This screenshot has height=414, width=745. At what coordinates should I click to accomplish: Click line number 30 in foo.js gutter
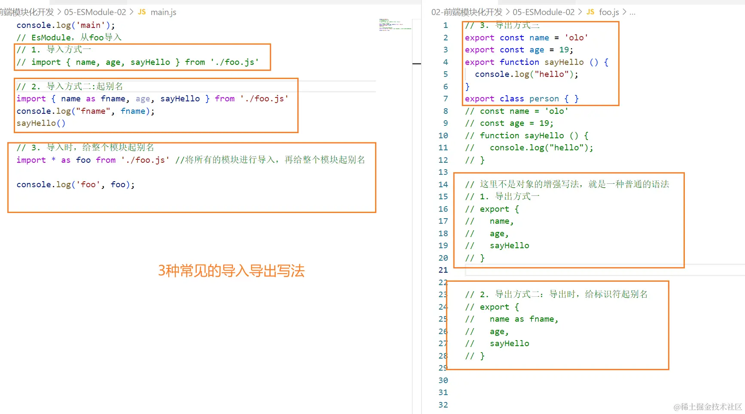pos(443,380)
